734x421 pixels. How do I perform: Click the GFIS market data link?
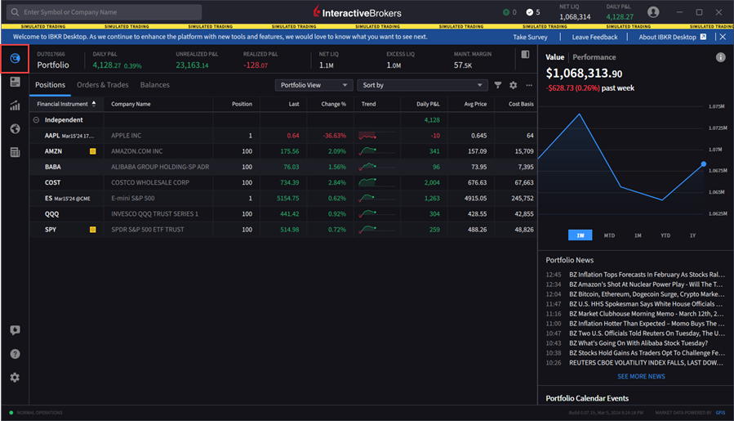(x=720, y=413)
